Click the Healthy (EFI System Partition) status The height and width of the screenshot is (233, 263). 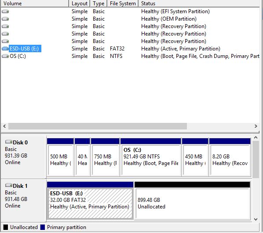click(x=175, y=11)
